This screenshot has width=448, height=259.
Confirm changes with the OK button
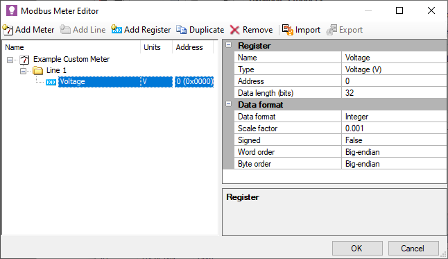coord(357,248)
